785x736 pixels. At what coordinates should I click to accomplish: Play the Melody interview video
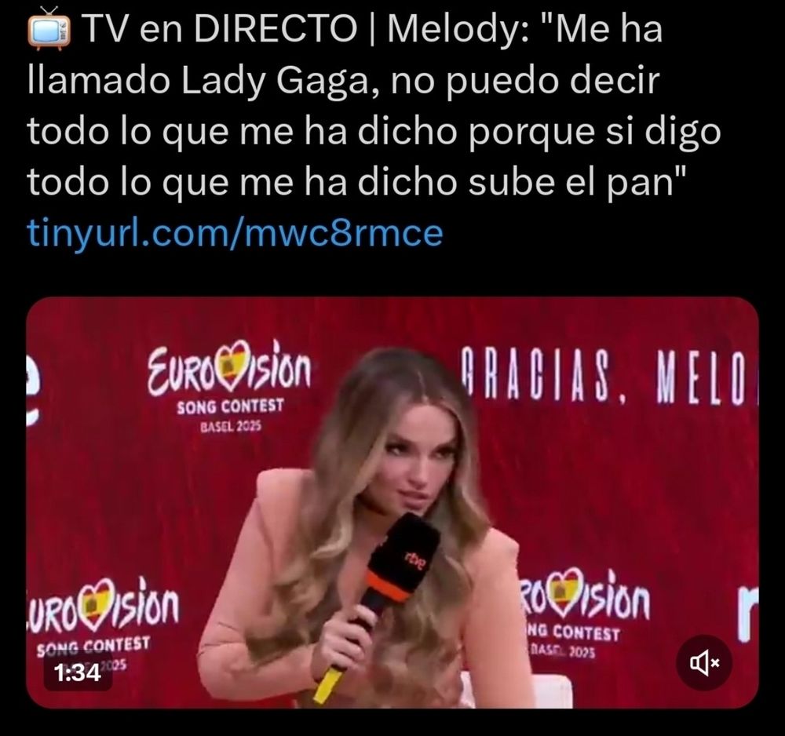tap(392, 502)
